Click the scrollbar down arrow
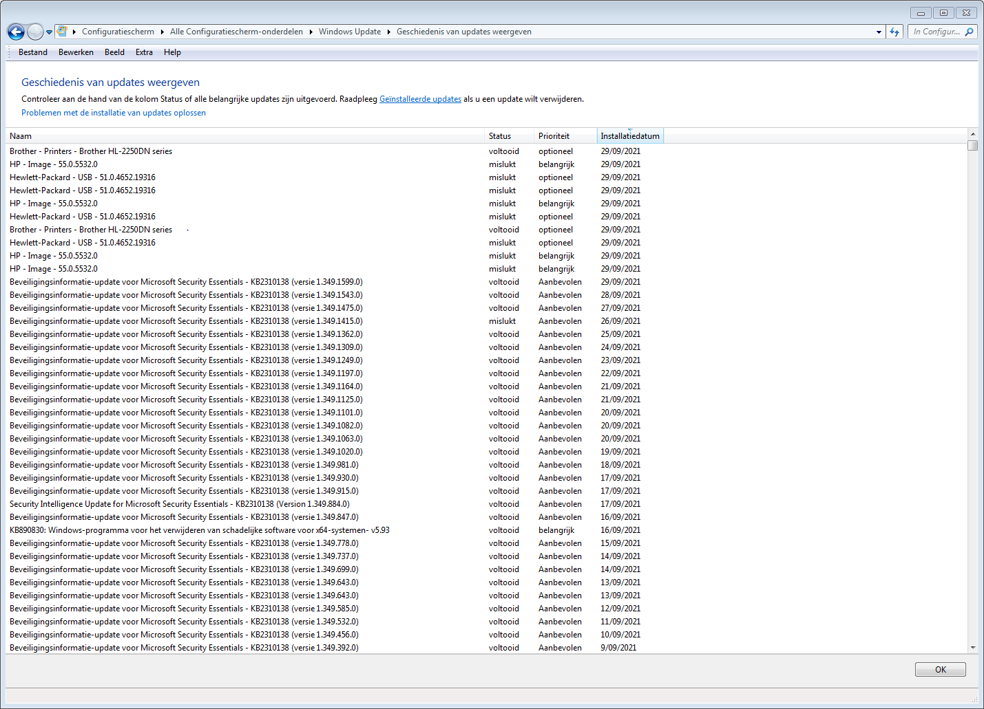Screen dimensions: 984x709 [x=972, y=647]
